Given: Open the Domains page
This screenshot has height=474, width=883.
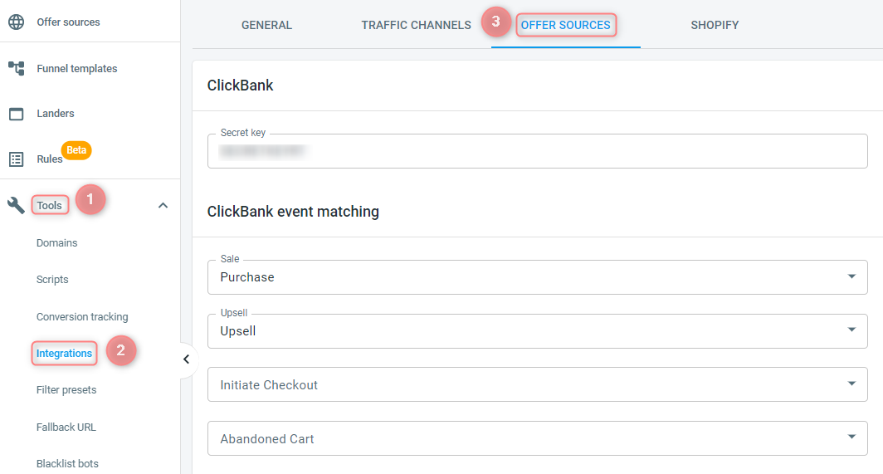Looking at the screenshot, I should pyautogui.click(x=57, y=243).
